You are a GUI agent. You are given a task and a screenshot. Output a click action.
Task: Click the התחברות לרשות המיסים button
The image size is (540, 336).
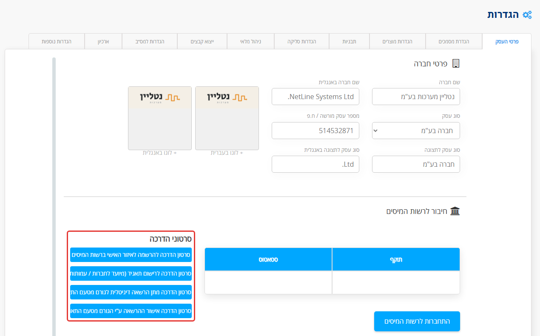417,321
